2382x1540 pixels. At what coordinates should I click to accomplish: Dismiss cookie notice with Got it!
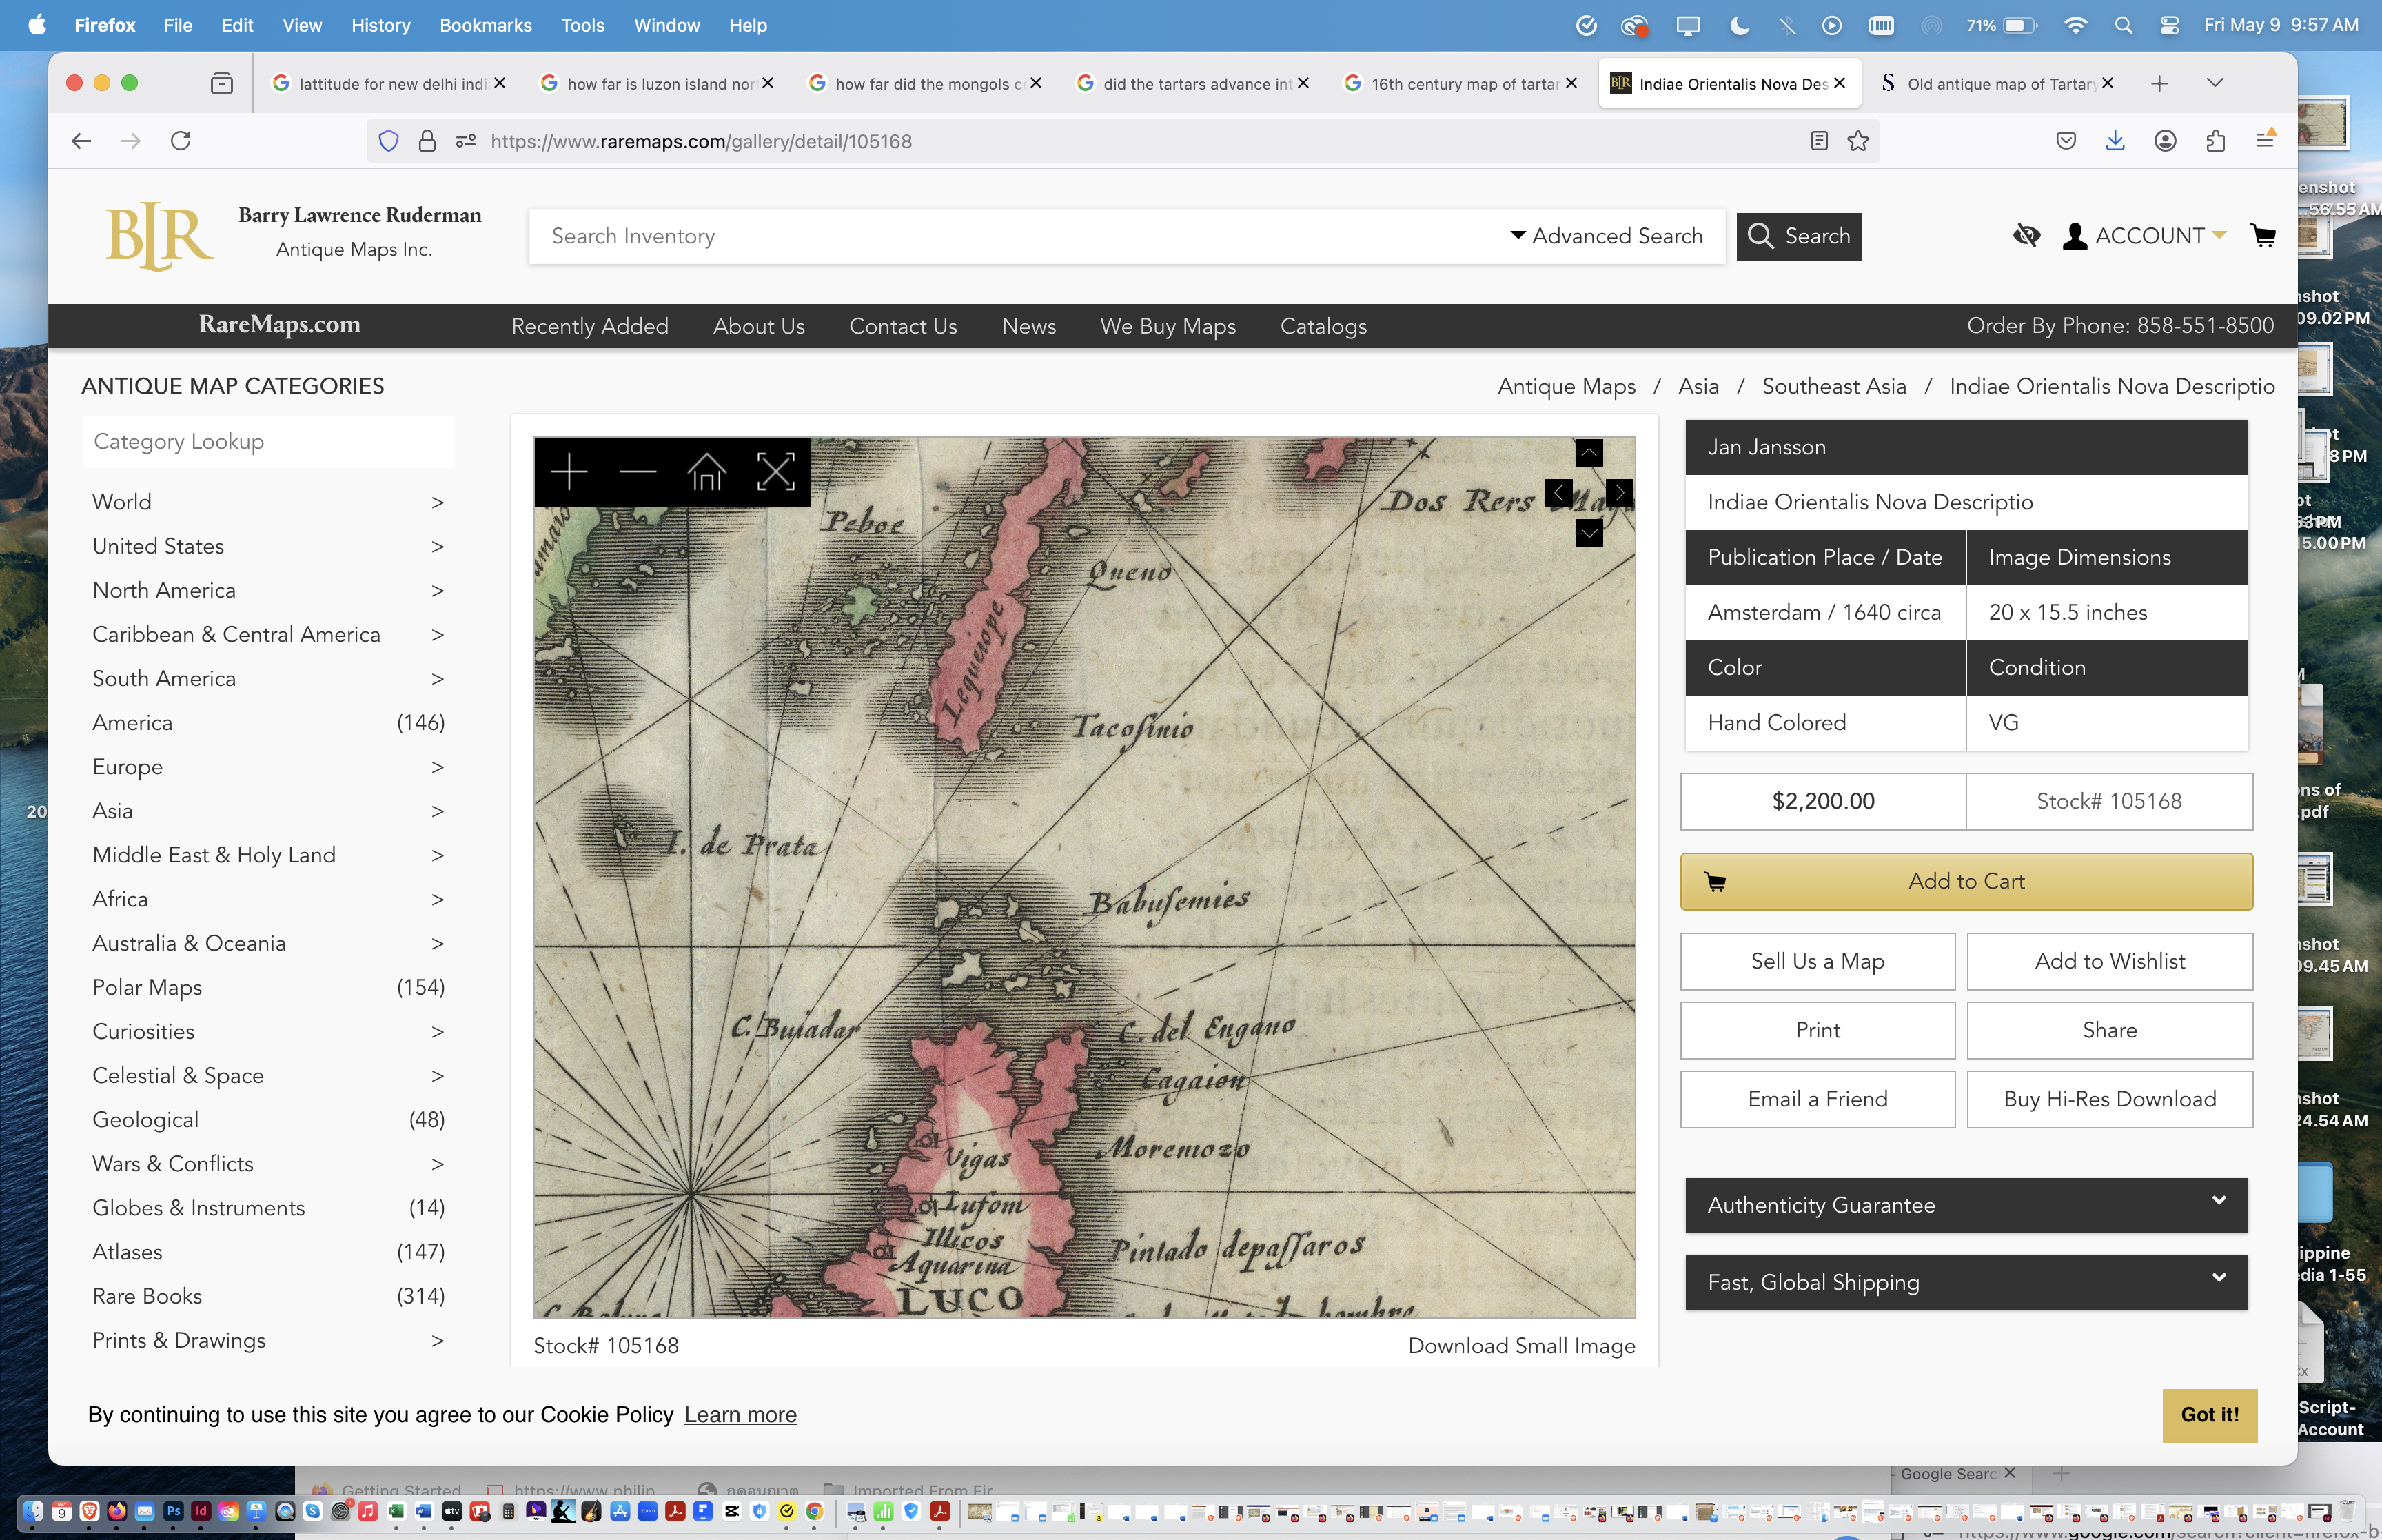[2209, 1415]
